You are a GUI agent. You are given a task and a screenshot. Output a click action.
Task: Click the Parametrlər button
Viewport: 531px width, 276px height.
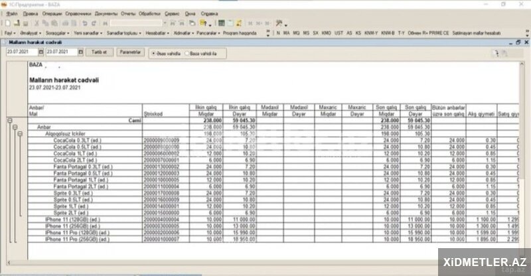click(x=129, y=52)
